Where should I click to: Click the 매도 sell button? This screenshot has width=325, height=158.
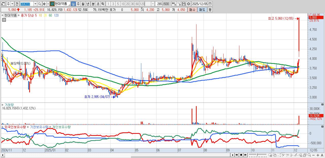click(x=202, y=10)
